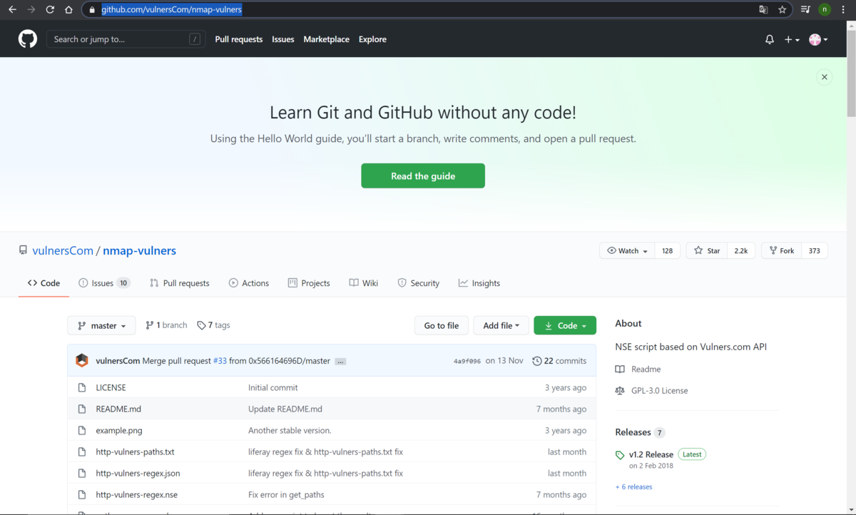Open the Add file dropdown
This screenshot has height=515, width=856.
click(501, 325)
